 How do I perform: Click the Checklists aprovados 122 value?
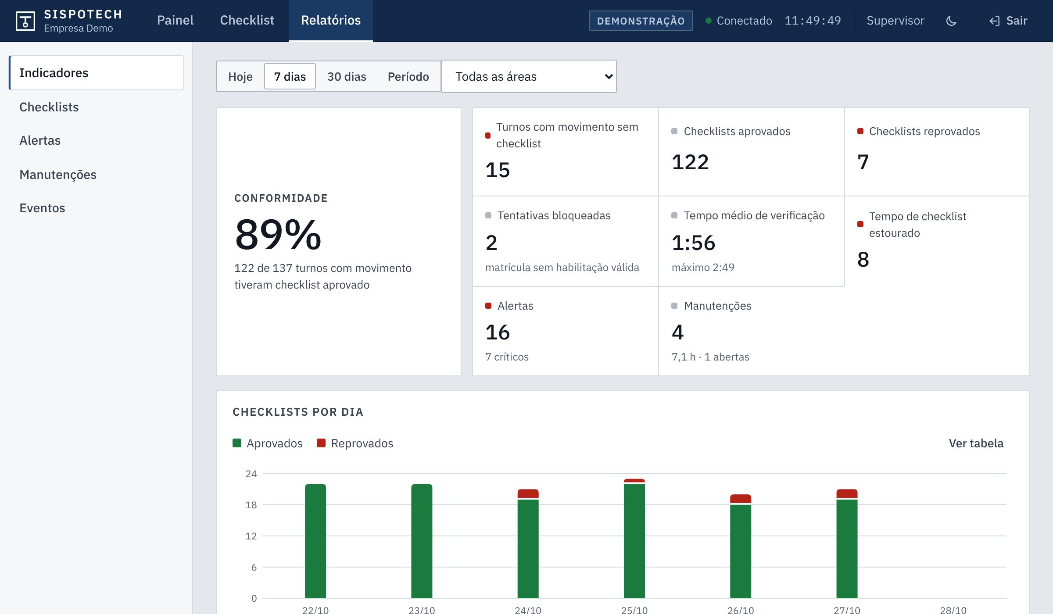point(690,162)
